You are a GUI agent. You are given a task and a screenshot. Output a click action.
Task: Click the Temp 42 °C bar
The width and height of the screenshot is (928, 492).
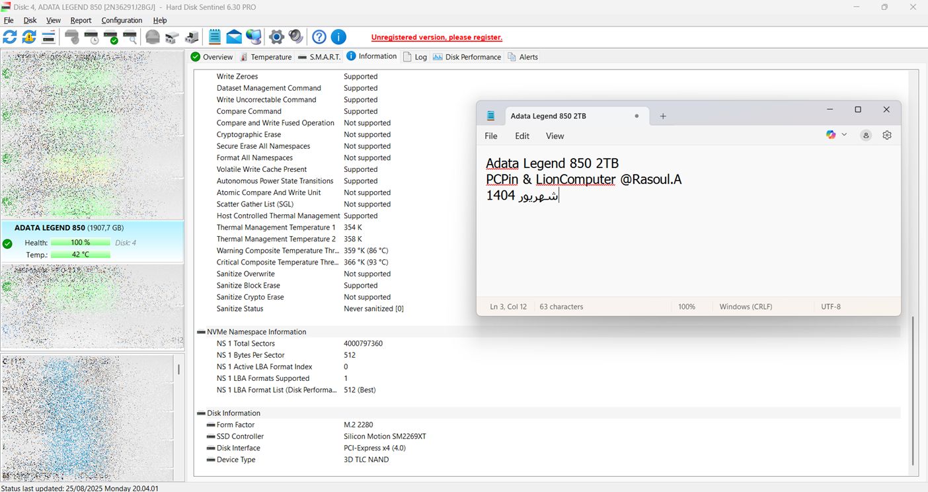(x=81, y=255)
